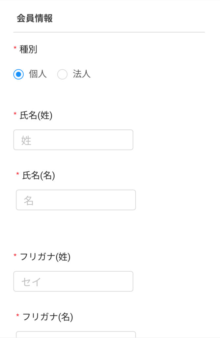This screenshot has height=338, width=220.
Task: Click the divider line under 会員情報
Action: point(109,32)
